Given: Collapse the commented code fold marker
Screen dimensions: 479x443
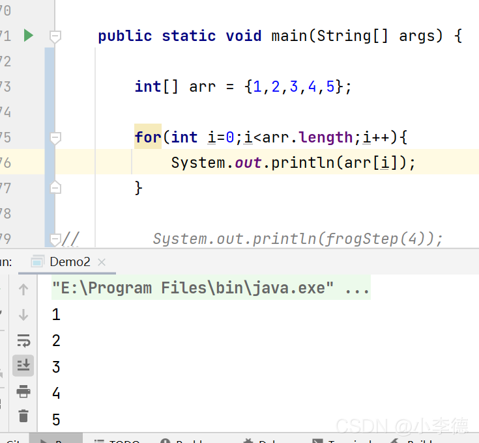Looking at the screenshot, I should coord(55,239).
